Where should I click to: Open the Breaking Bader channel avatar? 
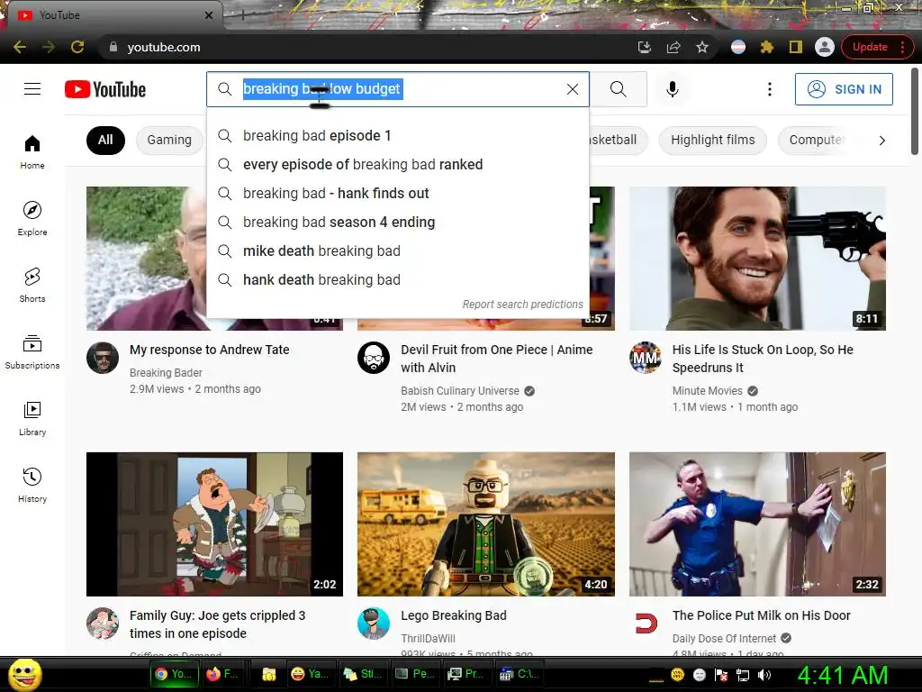pyautogui.click(x=103, y=357)
